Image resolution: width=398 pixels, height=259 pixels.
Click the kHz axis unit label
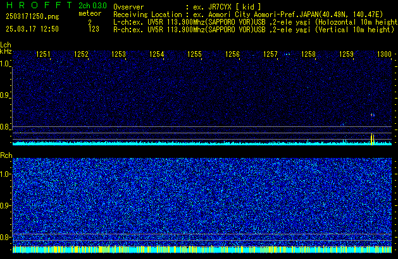(x=6, y=51)
